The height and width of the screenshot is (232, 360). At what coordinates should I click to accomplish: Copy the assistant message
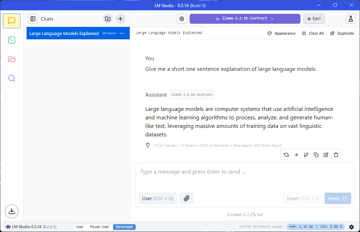(316, 154)
